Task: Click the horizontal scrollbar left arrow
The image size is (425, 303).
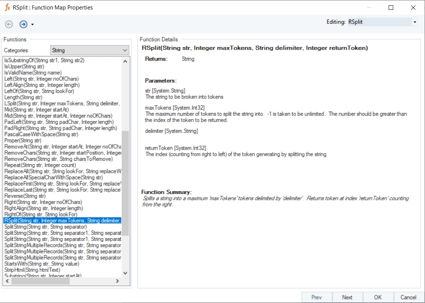Action: (7, 281)
